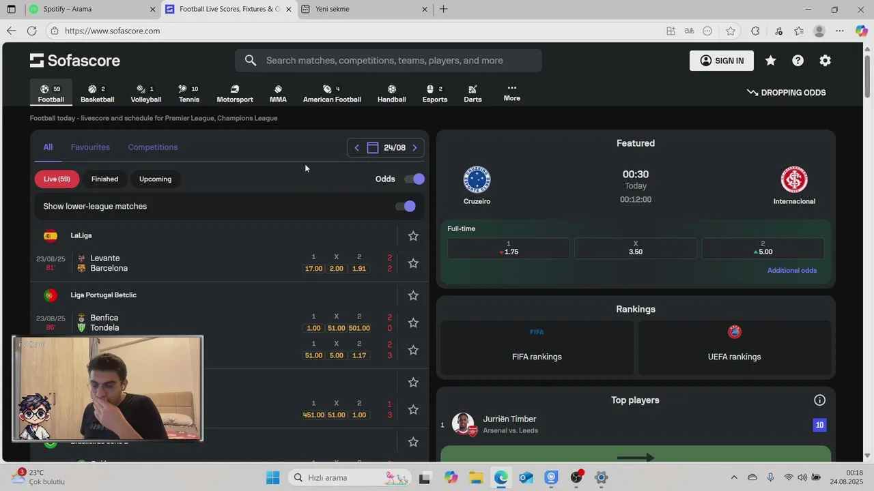The image size is (874, 491).
Task: Favourite the Benfica vs Tondela match
Action: (413, 323)
